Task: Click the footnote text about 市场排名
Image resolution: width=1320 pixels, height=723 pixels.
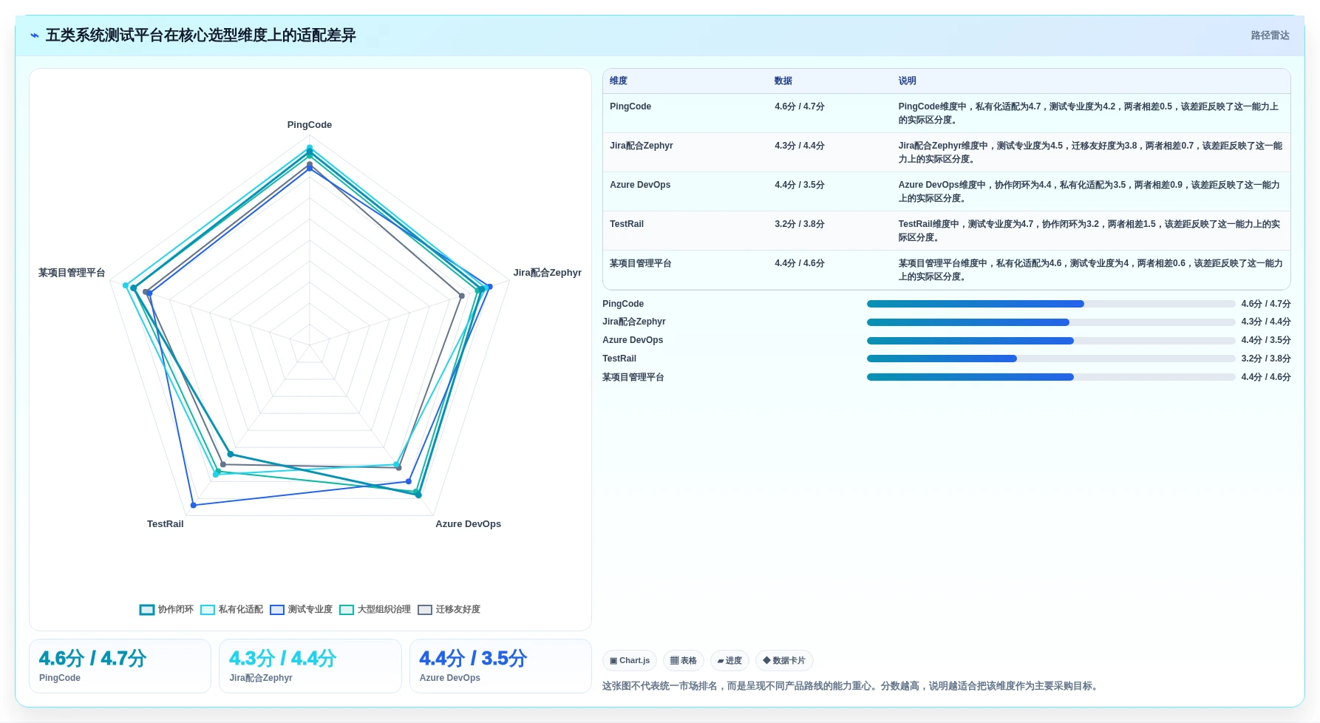Action: (851, 686)
